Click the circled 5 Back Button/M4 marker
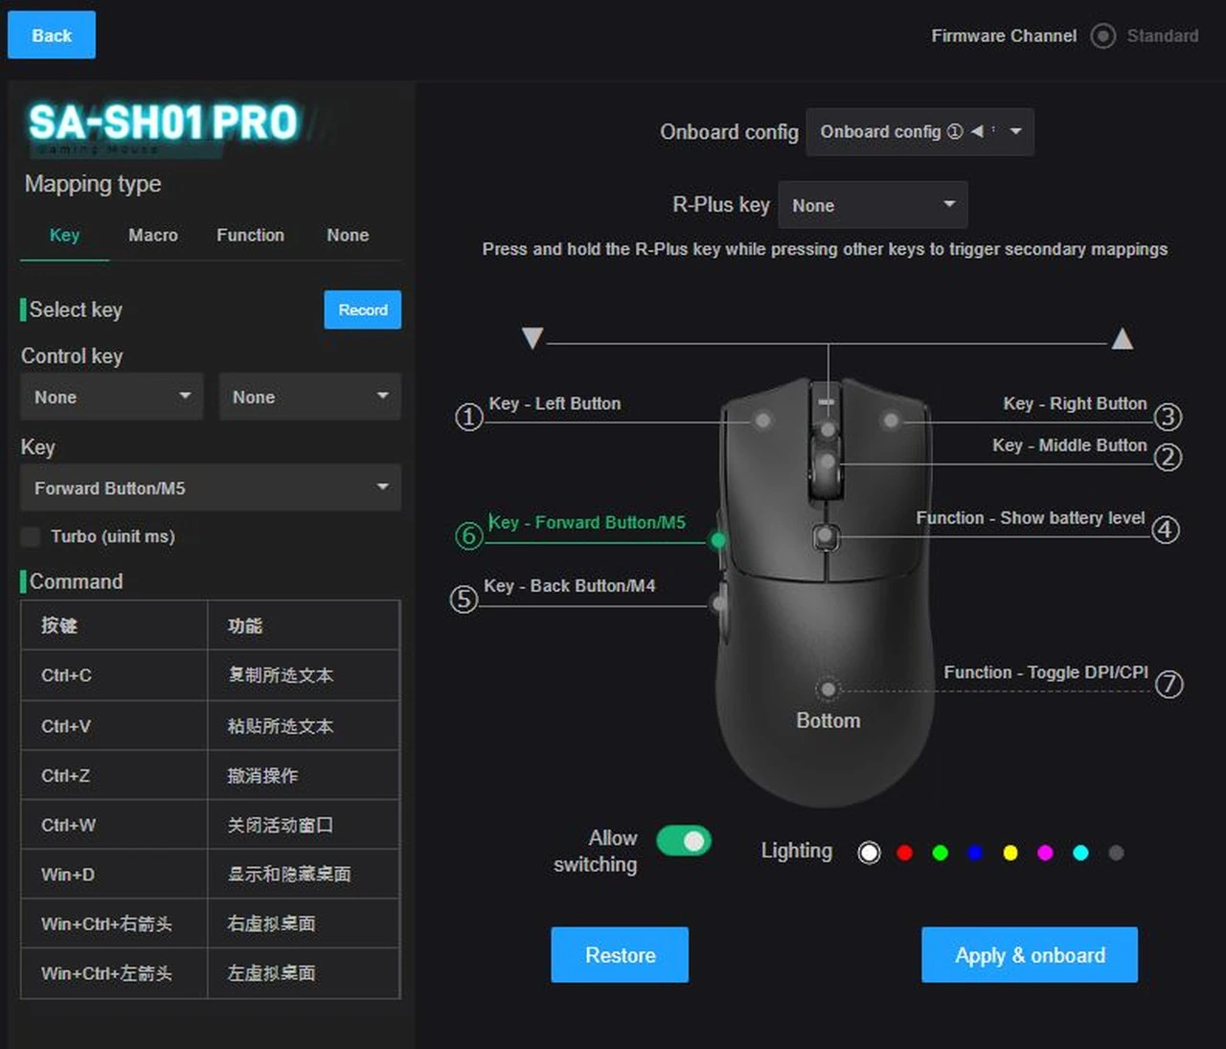The width and height of the screenshot is (1226, 1049). (464, 600)
